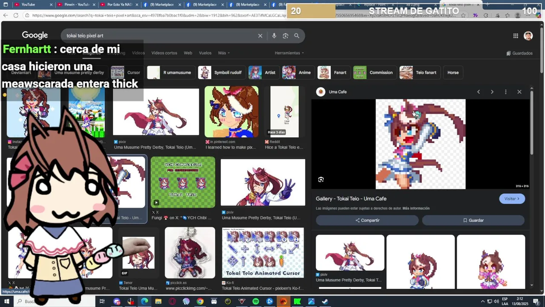545x307 pixels.
Task: Open the Tenor GIF thumbnail
Action: [x=138, y=252]
